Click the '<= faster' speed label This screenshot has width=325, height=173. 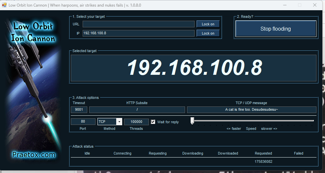(x=234, y=129)
